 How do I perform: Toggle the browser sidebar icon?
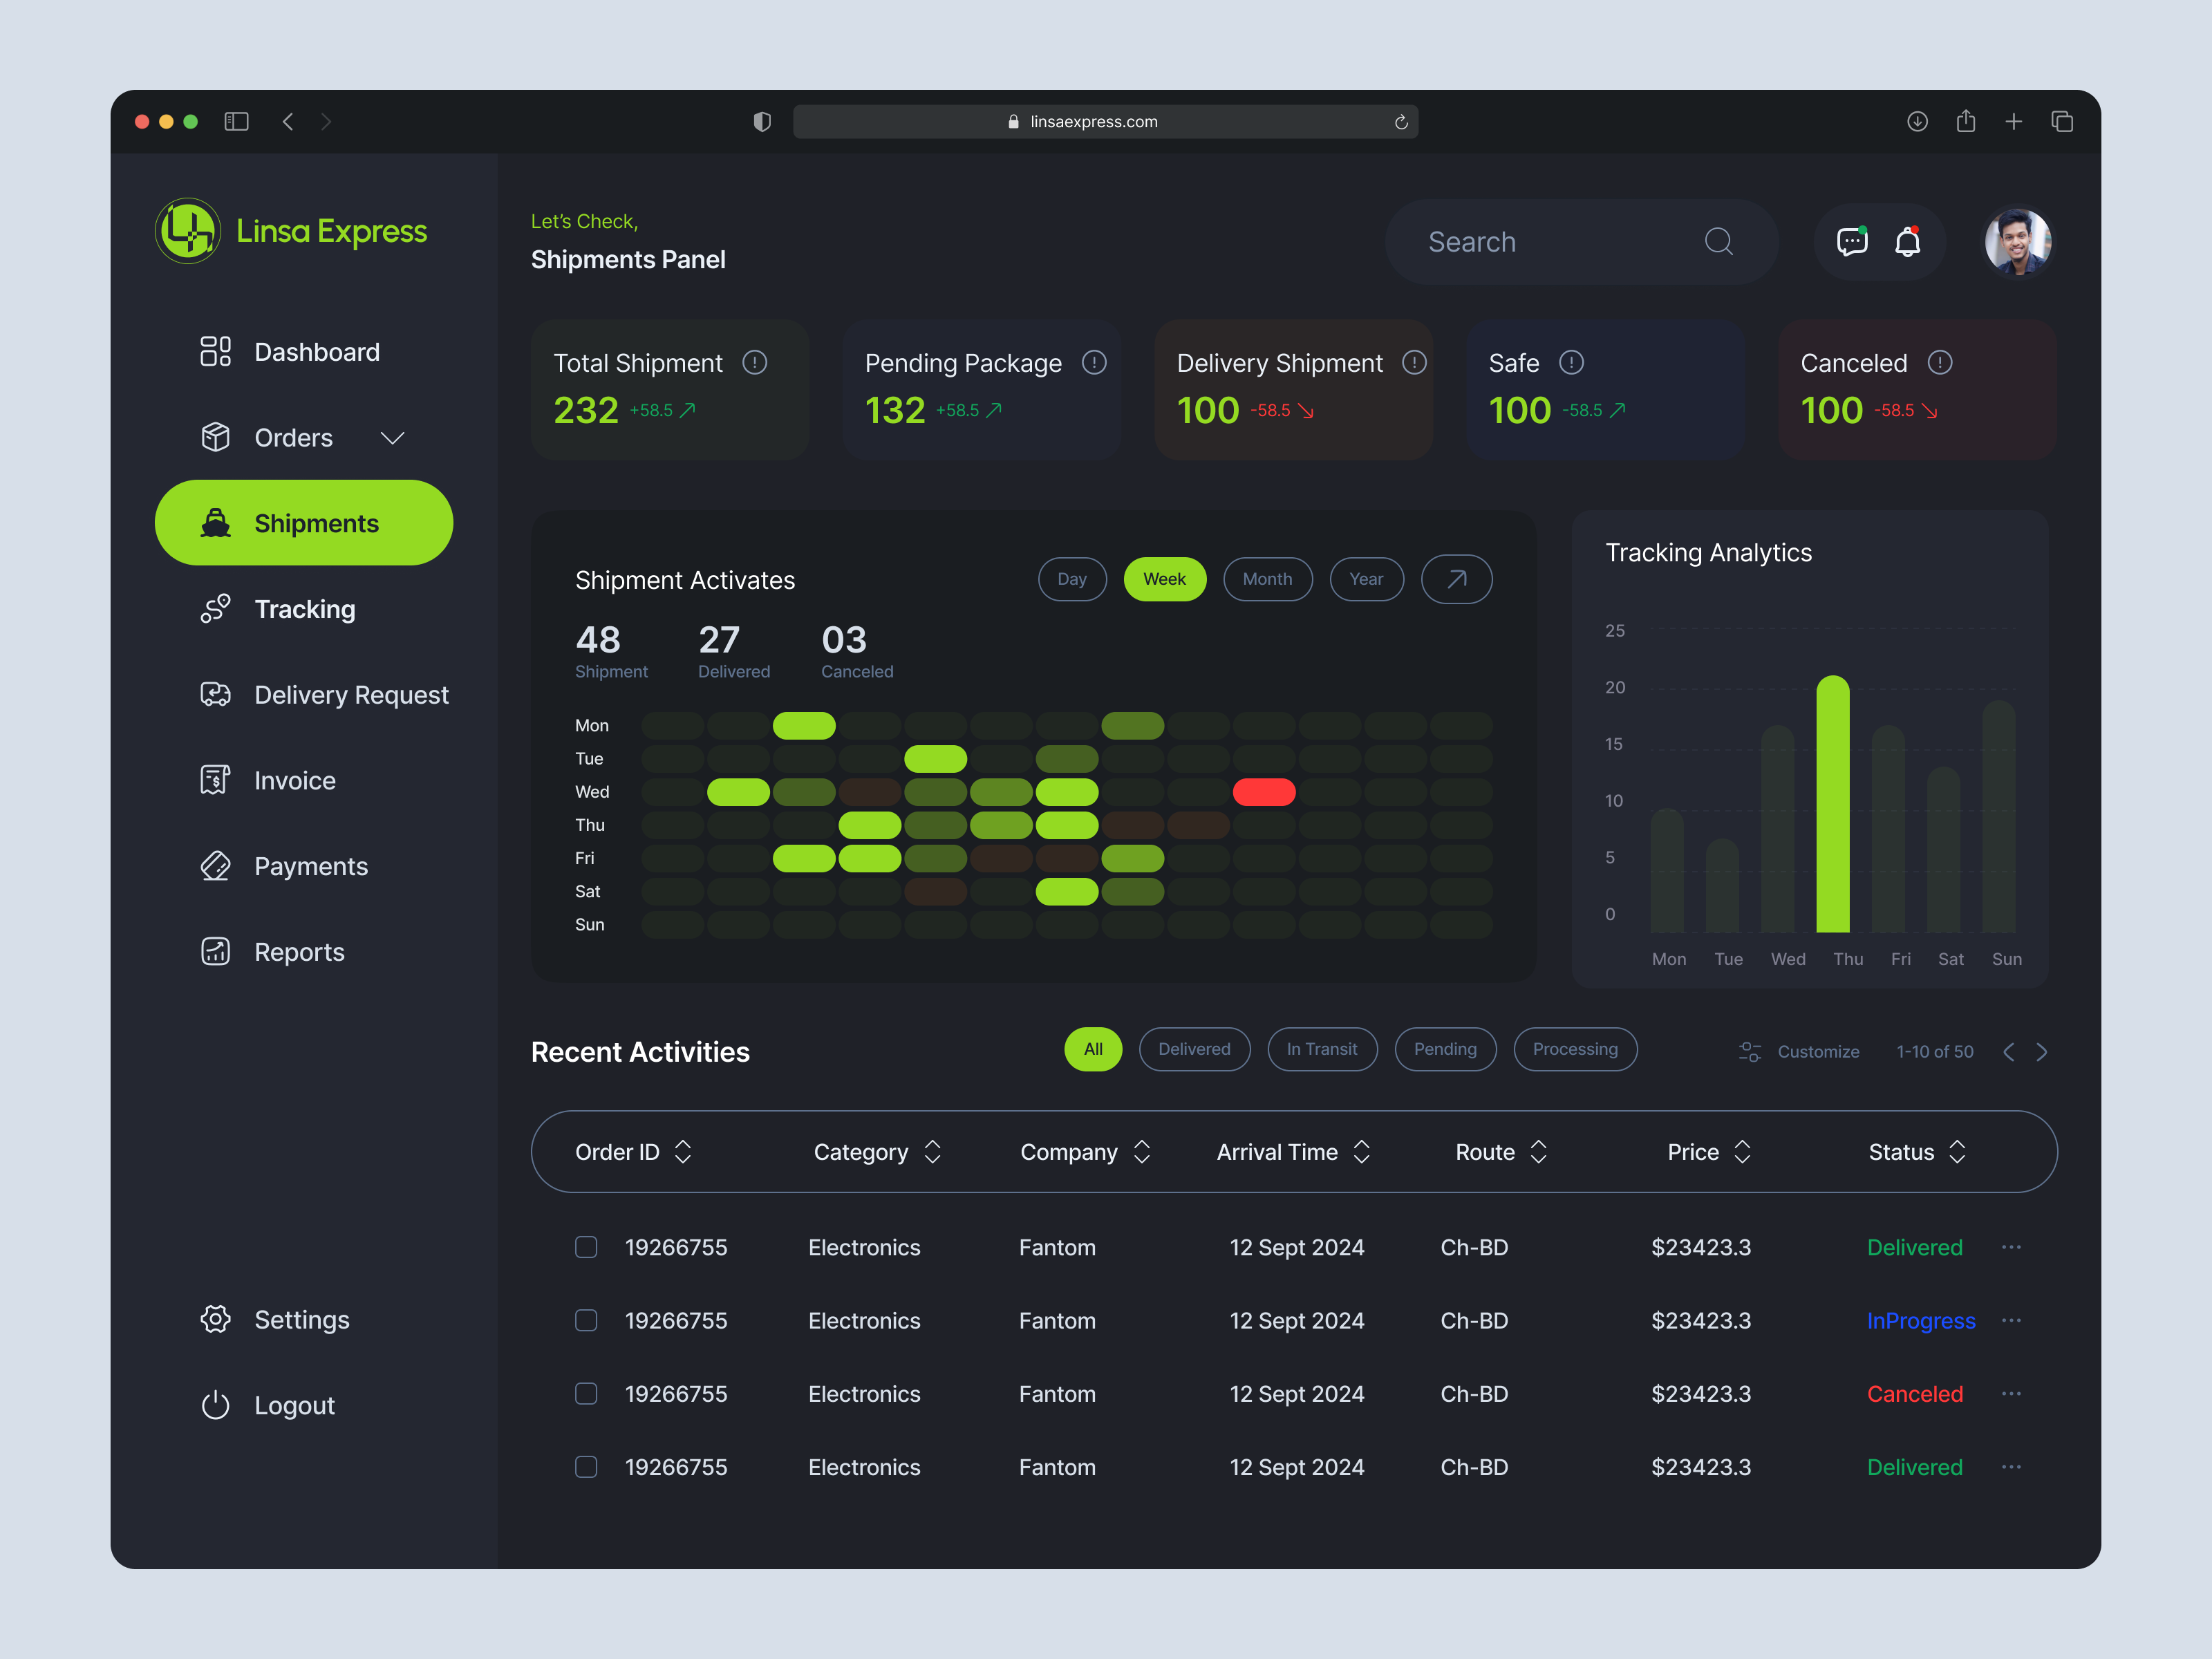click(x=236, y=121)
